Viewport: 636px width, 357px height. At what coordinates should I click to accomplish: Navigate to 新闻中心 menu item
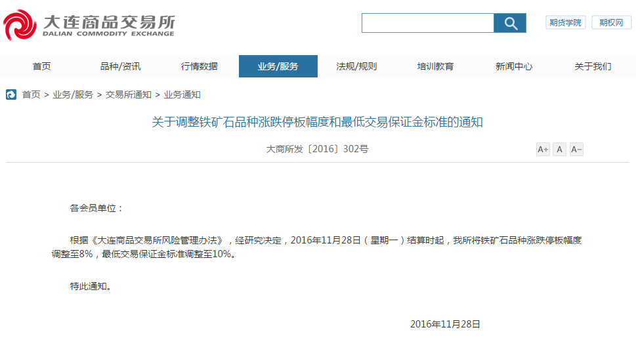tap(514, 66)
